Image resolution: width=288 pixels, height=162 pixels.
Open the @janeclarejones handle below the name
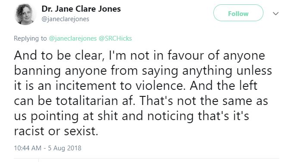pyautogui.click(x=65, y=19)
